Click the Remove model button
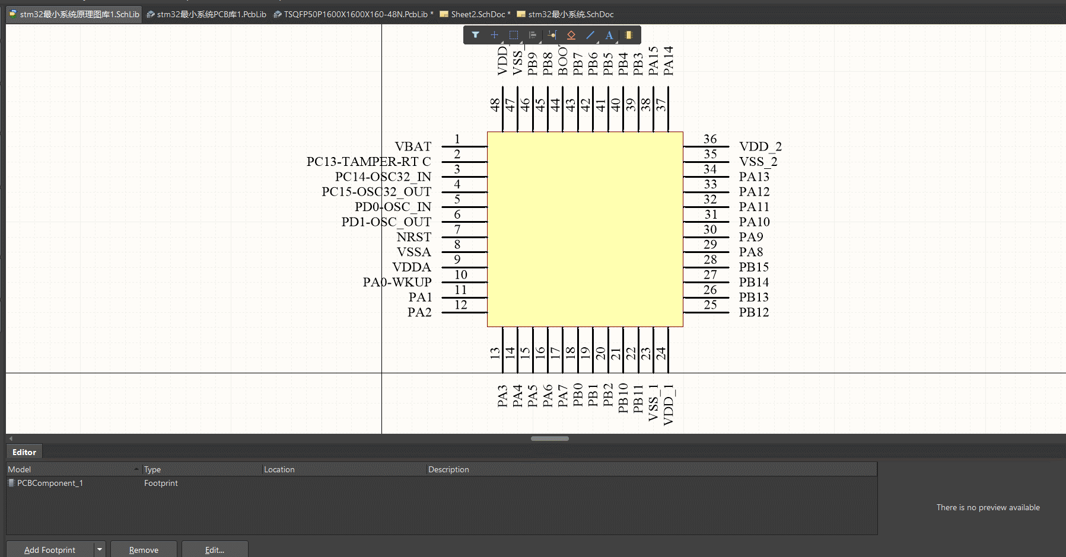This screenshot has width=1066, height=557. pyautogui.click(x=144, y=550)
